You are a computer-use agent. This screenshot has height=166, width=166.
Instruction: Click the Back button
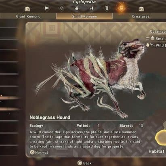pyautogui.click(x=85, y=163)
